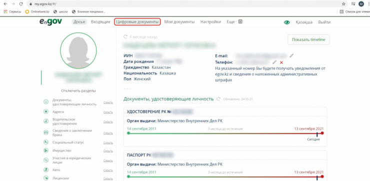The width and height of the screenshot is (370, 181).
Task: Expand more profile details via three dots
Action: pos(127,88)
